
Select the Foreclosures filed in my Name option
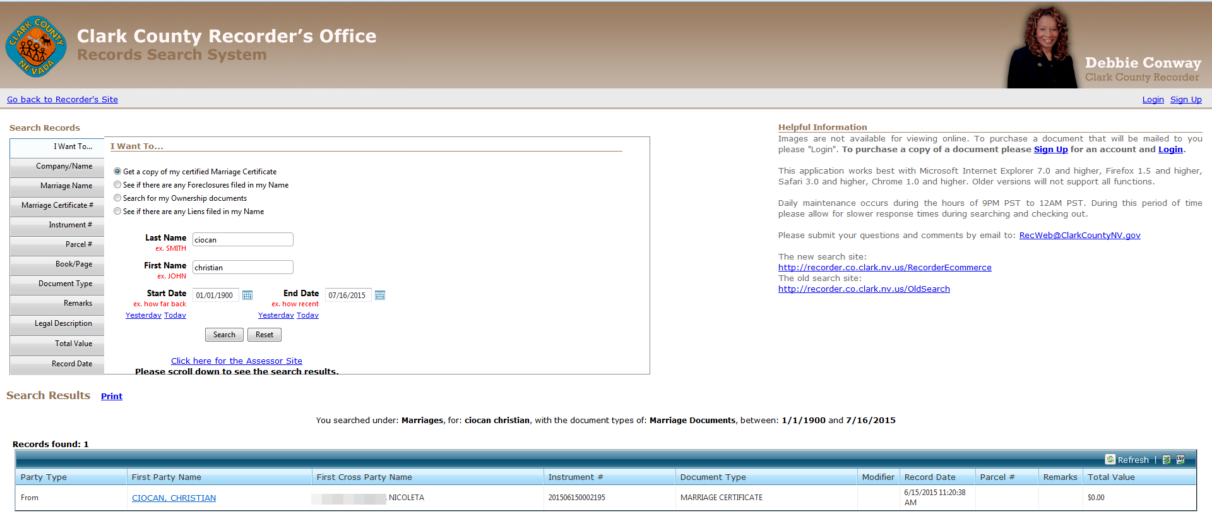[117, 185]
